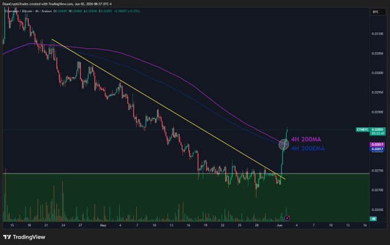The height and width of the screenshot is (245, 390).
Task: Click the '19' date label on time axis
Action: 205,225
